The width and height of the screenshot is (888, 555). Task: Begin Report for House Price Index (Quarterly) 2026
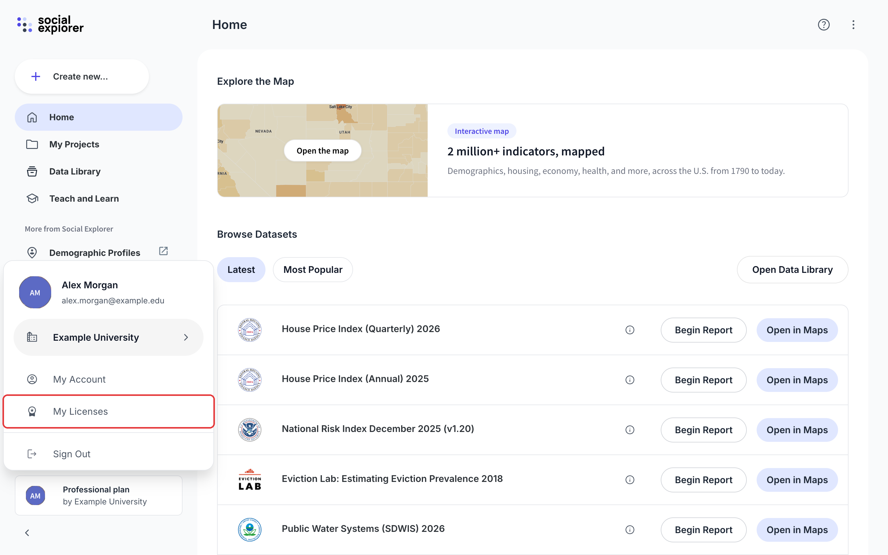(703, 330)
